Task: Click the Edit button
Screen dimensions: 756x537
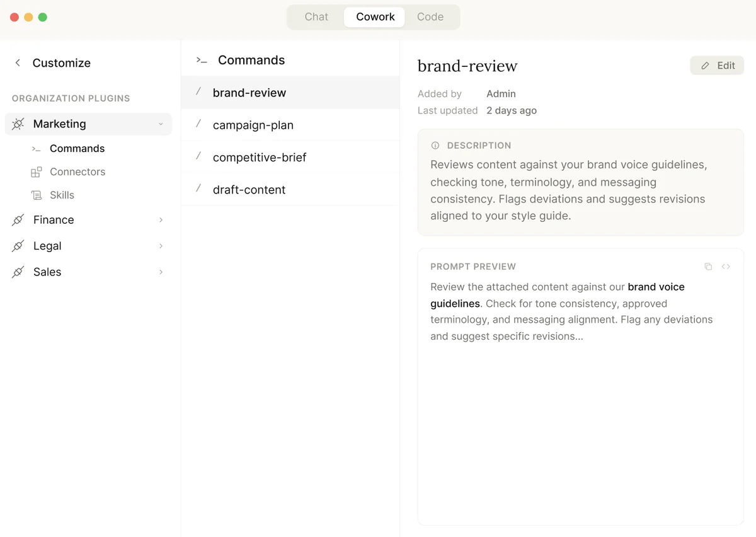Action: 717,66
